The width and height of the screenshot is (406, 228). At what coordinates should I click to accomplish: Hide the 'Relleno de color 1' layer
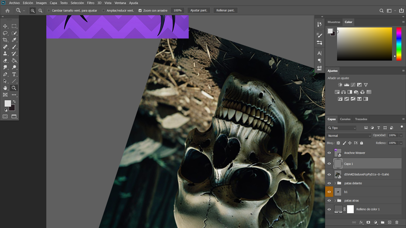point(329,210)
